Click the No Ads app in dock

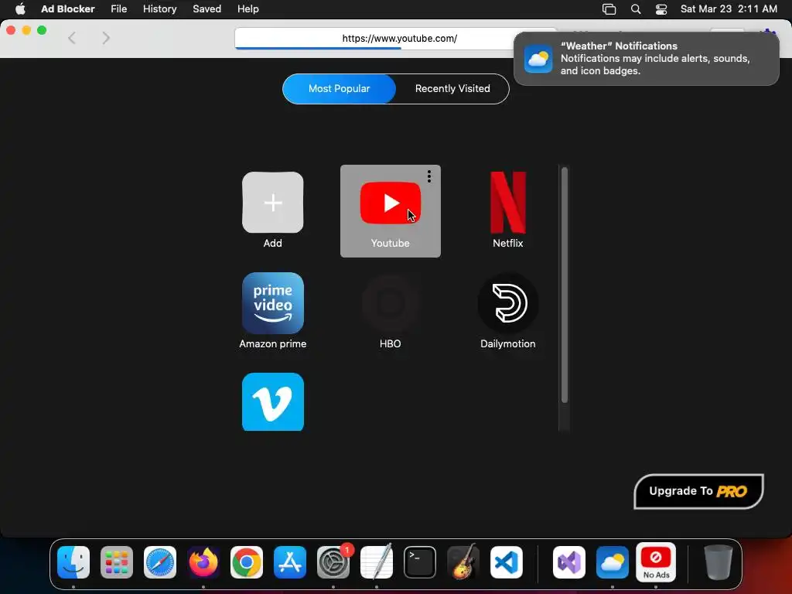(x=656, y=562)
